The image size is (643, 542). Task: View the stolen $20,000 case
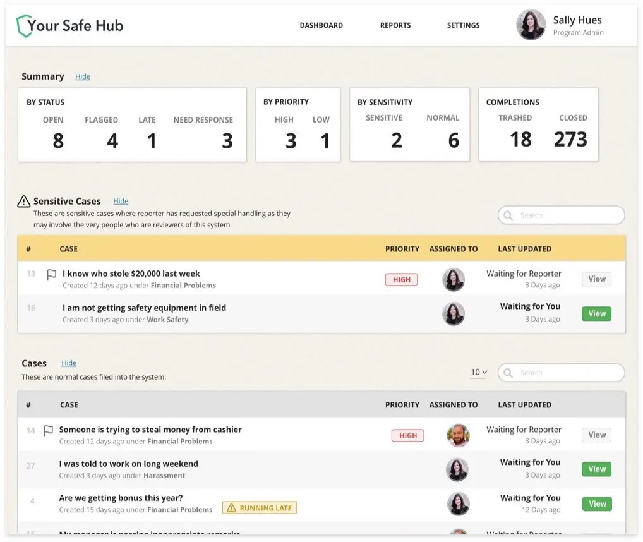click(x=596, y=279)
